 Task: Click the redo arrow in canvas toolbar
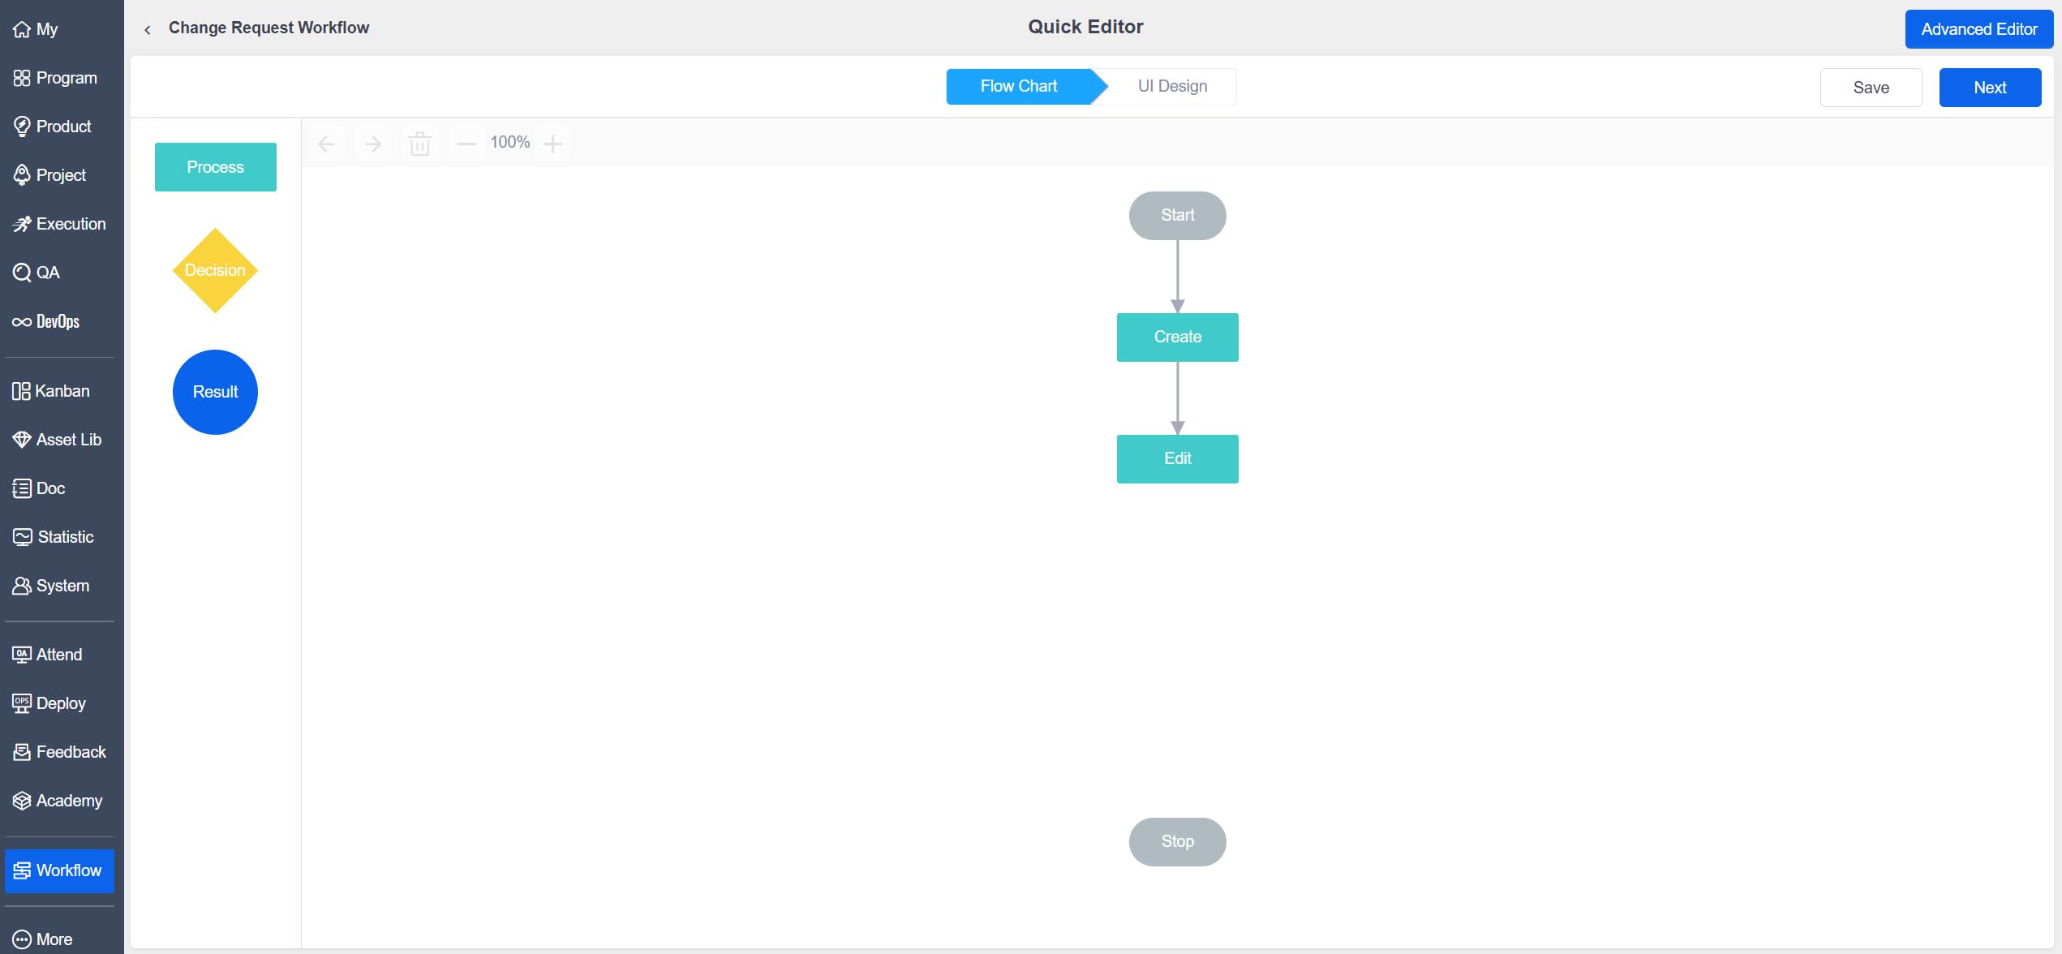coord(373,144)
